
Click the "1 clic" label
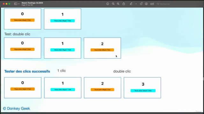[x=62, y=71]
